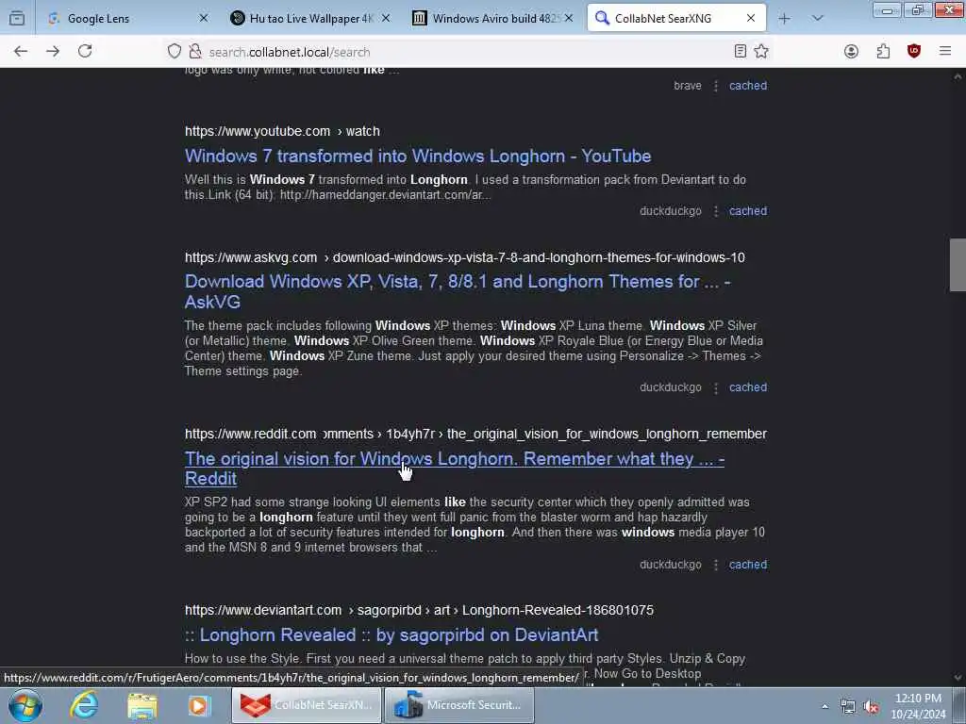Reload the current page
This screenshot has height=724, width=966.
(x=85, y=52)
